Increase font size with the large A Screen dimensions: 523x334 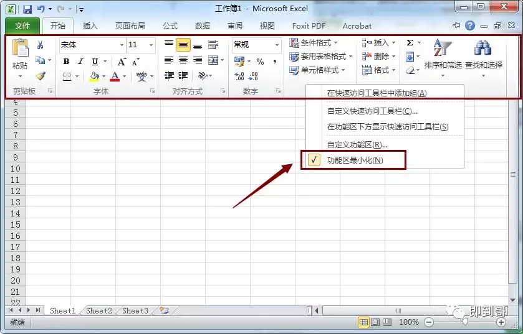tap(122, 62)
